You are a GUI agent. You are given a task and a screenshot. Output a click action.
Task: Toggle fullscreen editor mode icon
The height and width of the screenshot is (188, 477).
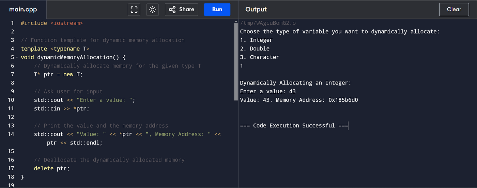(134, 10)
